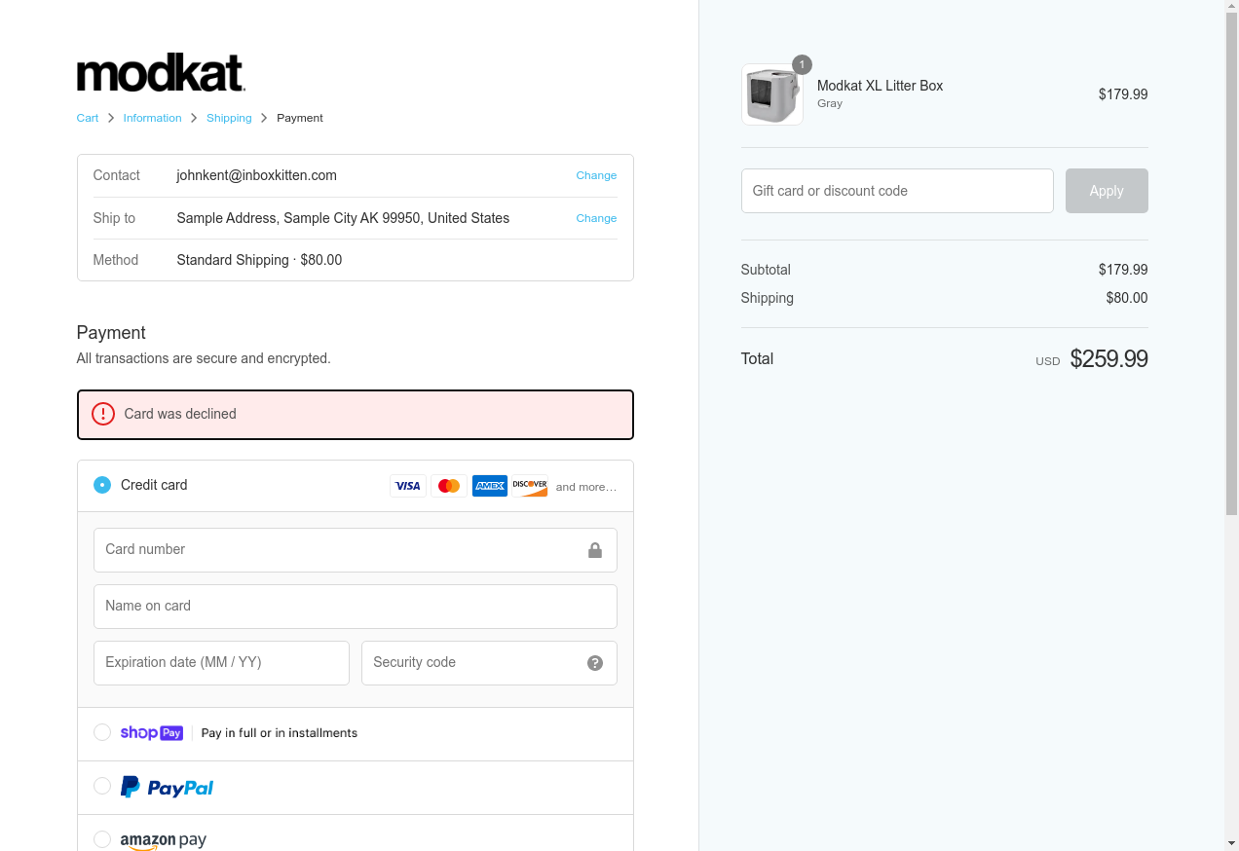Go to the Cart breadcrumb
Screen dimensions: 1239x851
pos(88,118)
